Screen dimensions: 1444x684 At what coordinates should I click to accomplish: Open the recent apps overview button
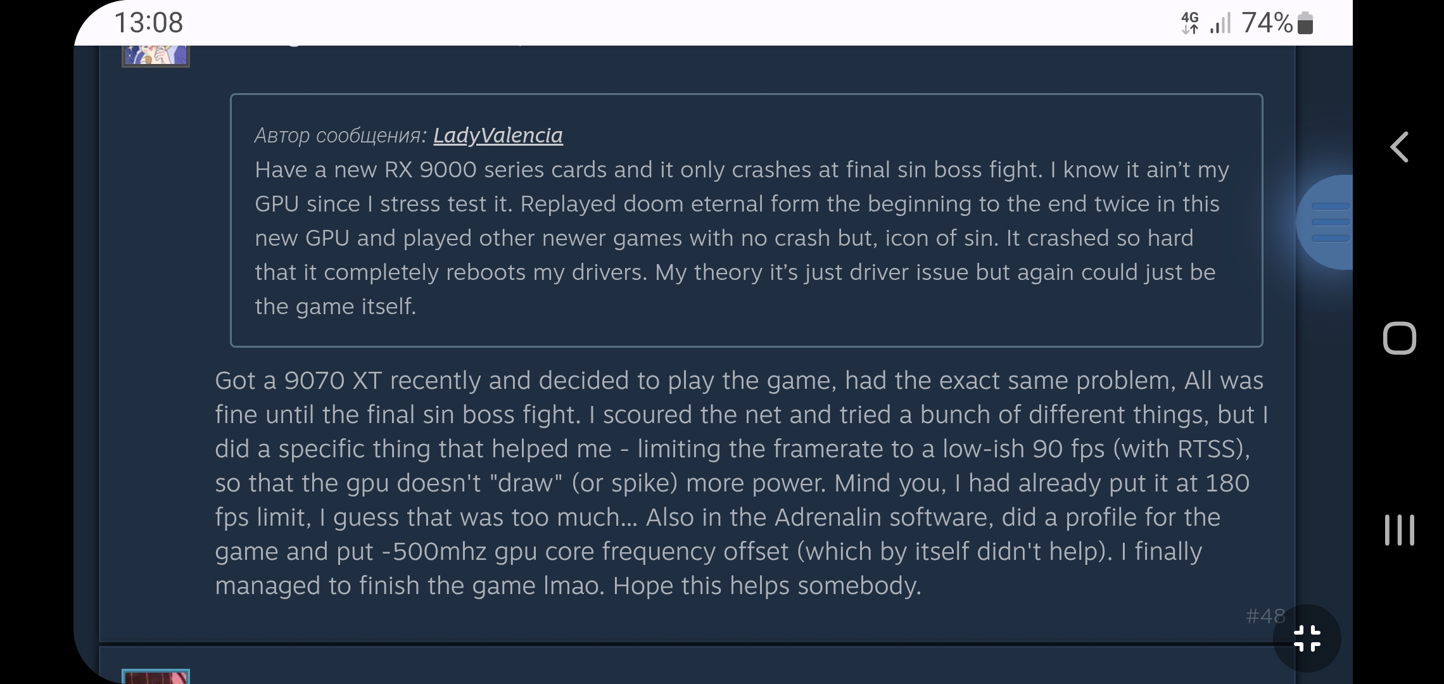[1399, 529]
